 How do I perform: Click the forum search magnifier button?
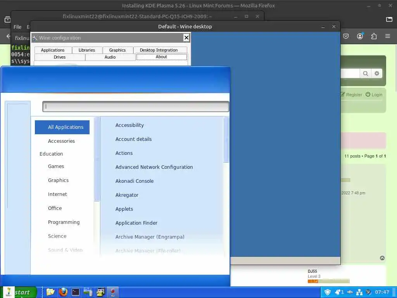coord(365,73)
